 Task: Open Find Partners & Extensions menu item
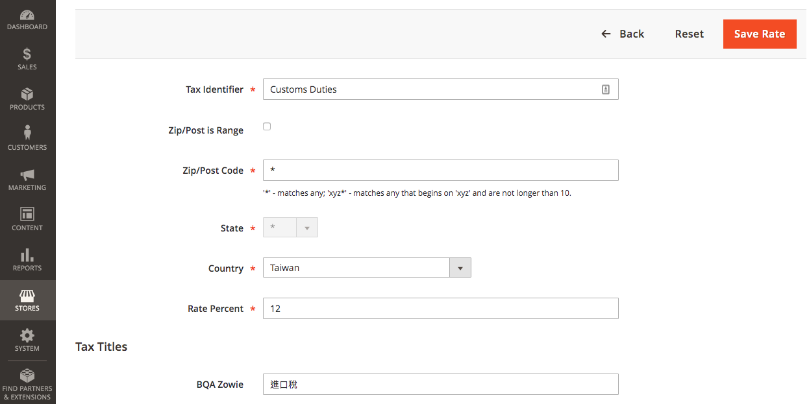[27, 384]
